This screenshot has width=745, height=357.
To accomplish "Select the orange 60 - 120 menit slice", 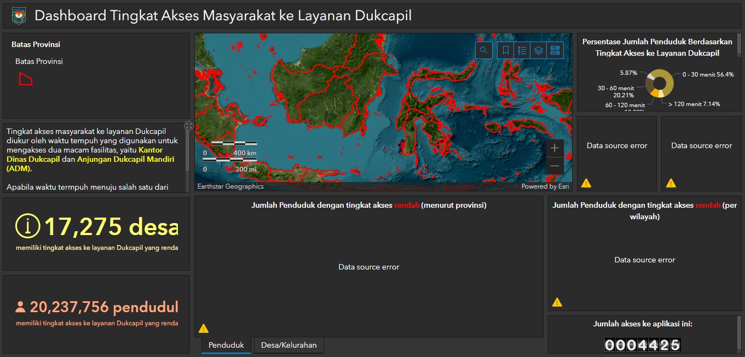I will tap(655, 94).
